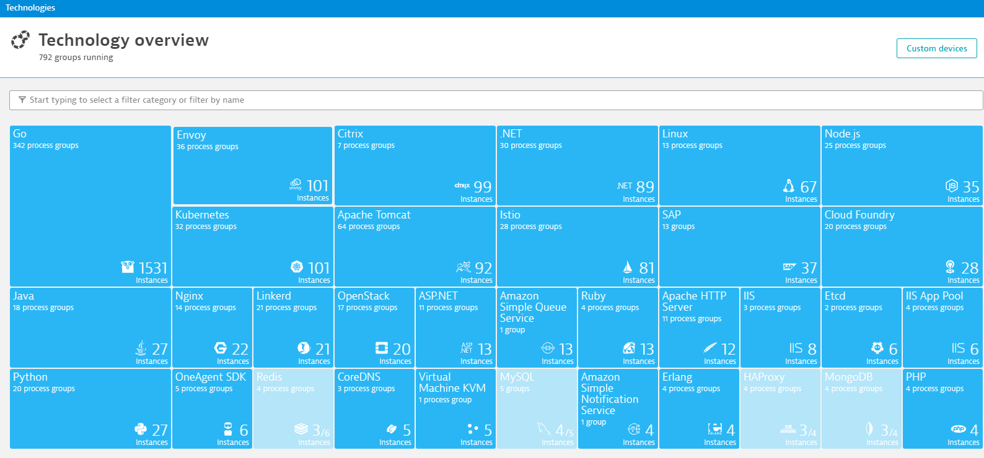Screen dimensions: 984x458
Task: Click the SAP logo icon
Action: 789,267
